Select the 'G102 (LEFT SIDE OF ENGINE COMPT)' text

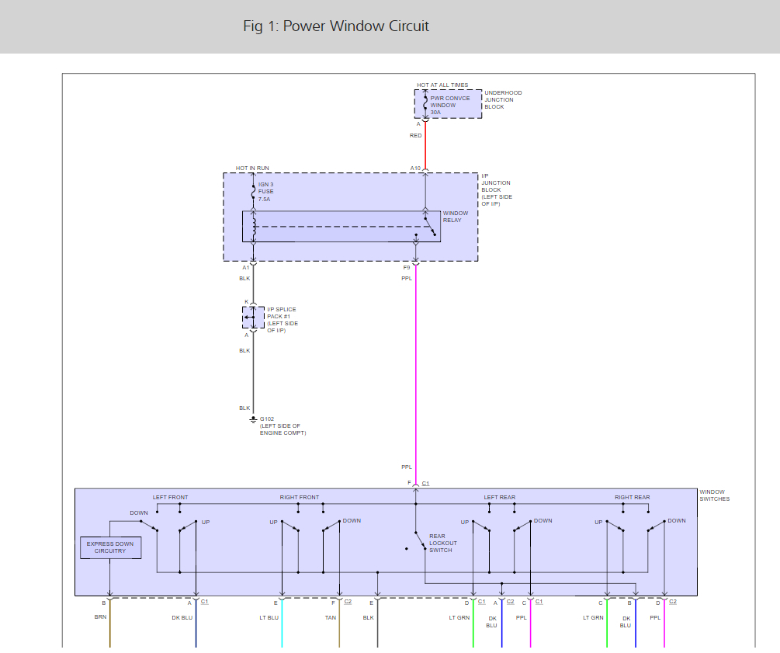click(x=283, y=426)
